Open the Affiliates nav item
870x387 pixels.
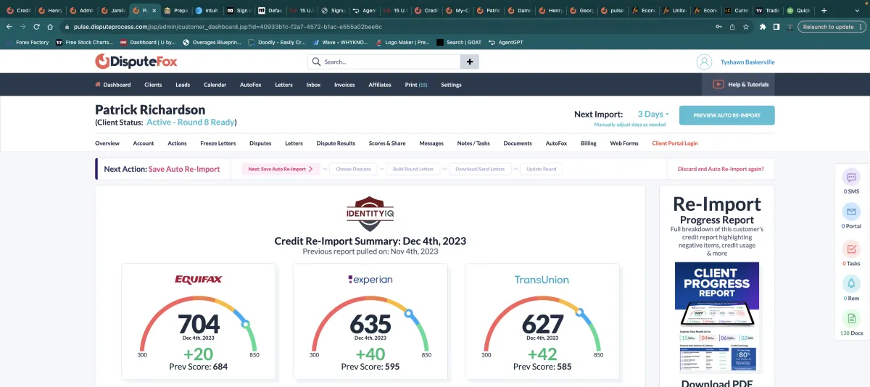[380, 85]
